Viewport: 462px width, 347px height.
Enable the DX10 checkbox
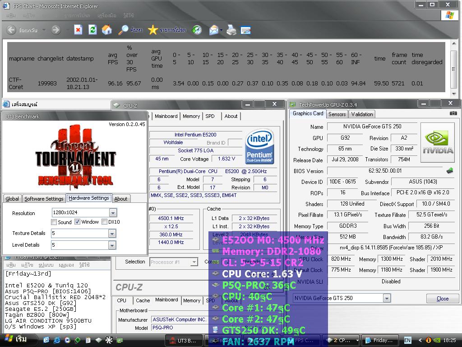point(104,221)
